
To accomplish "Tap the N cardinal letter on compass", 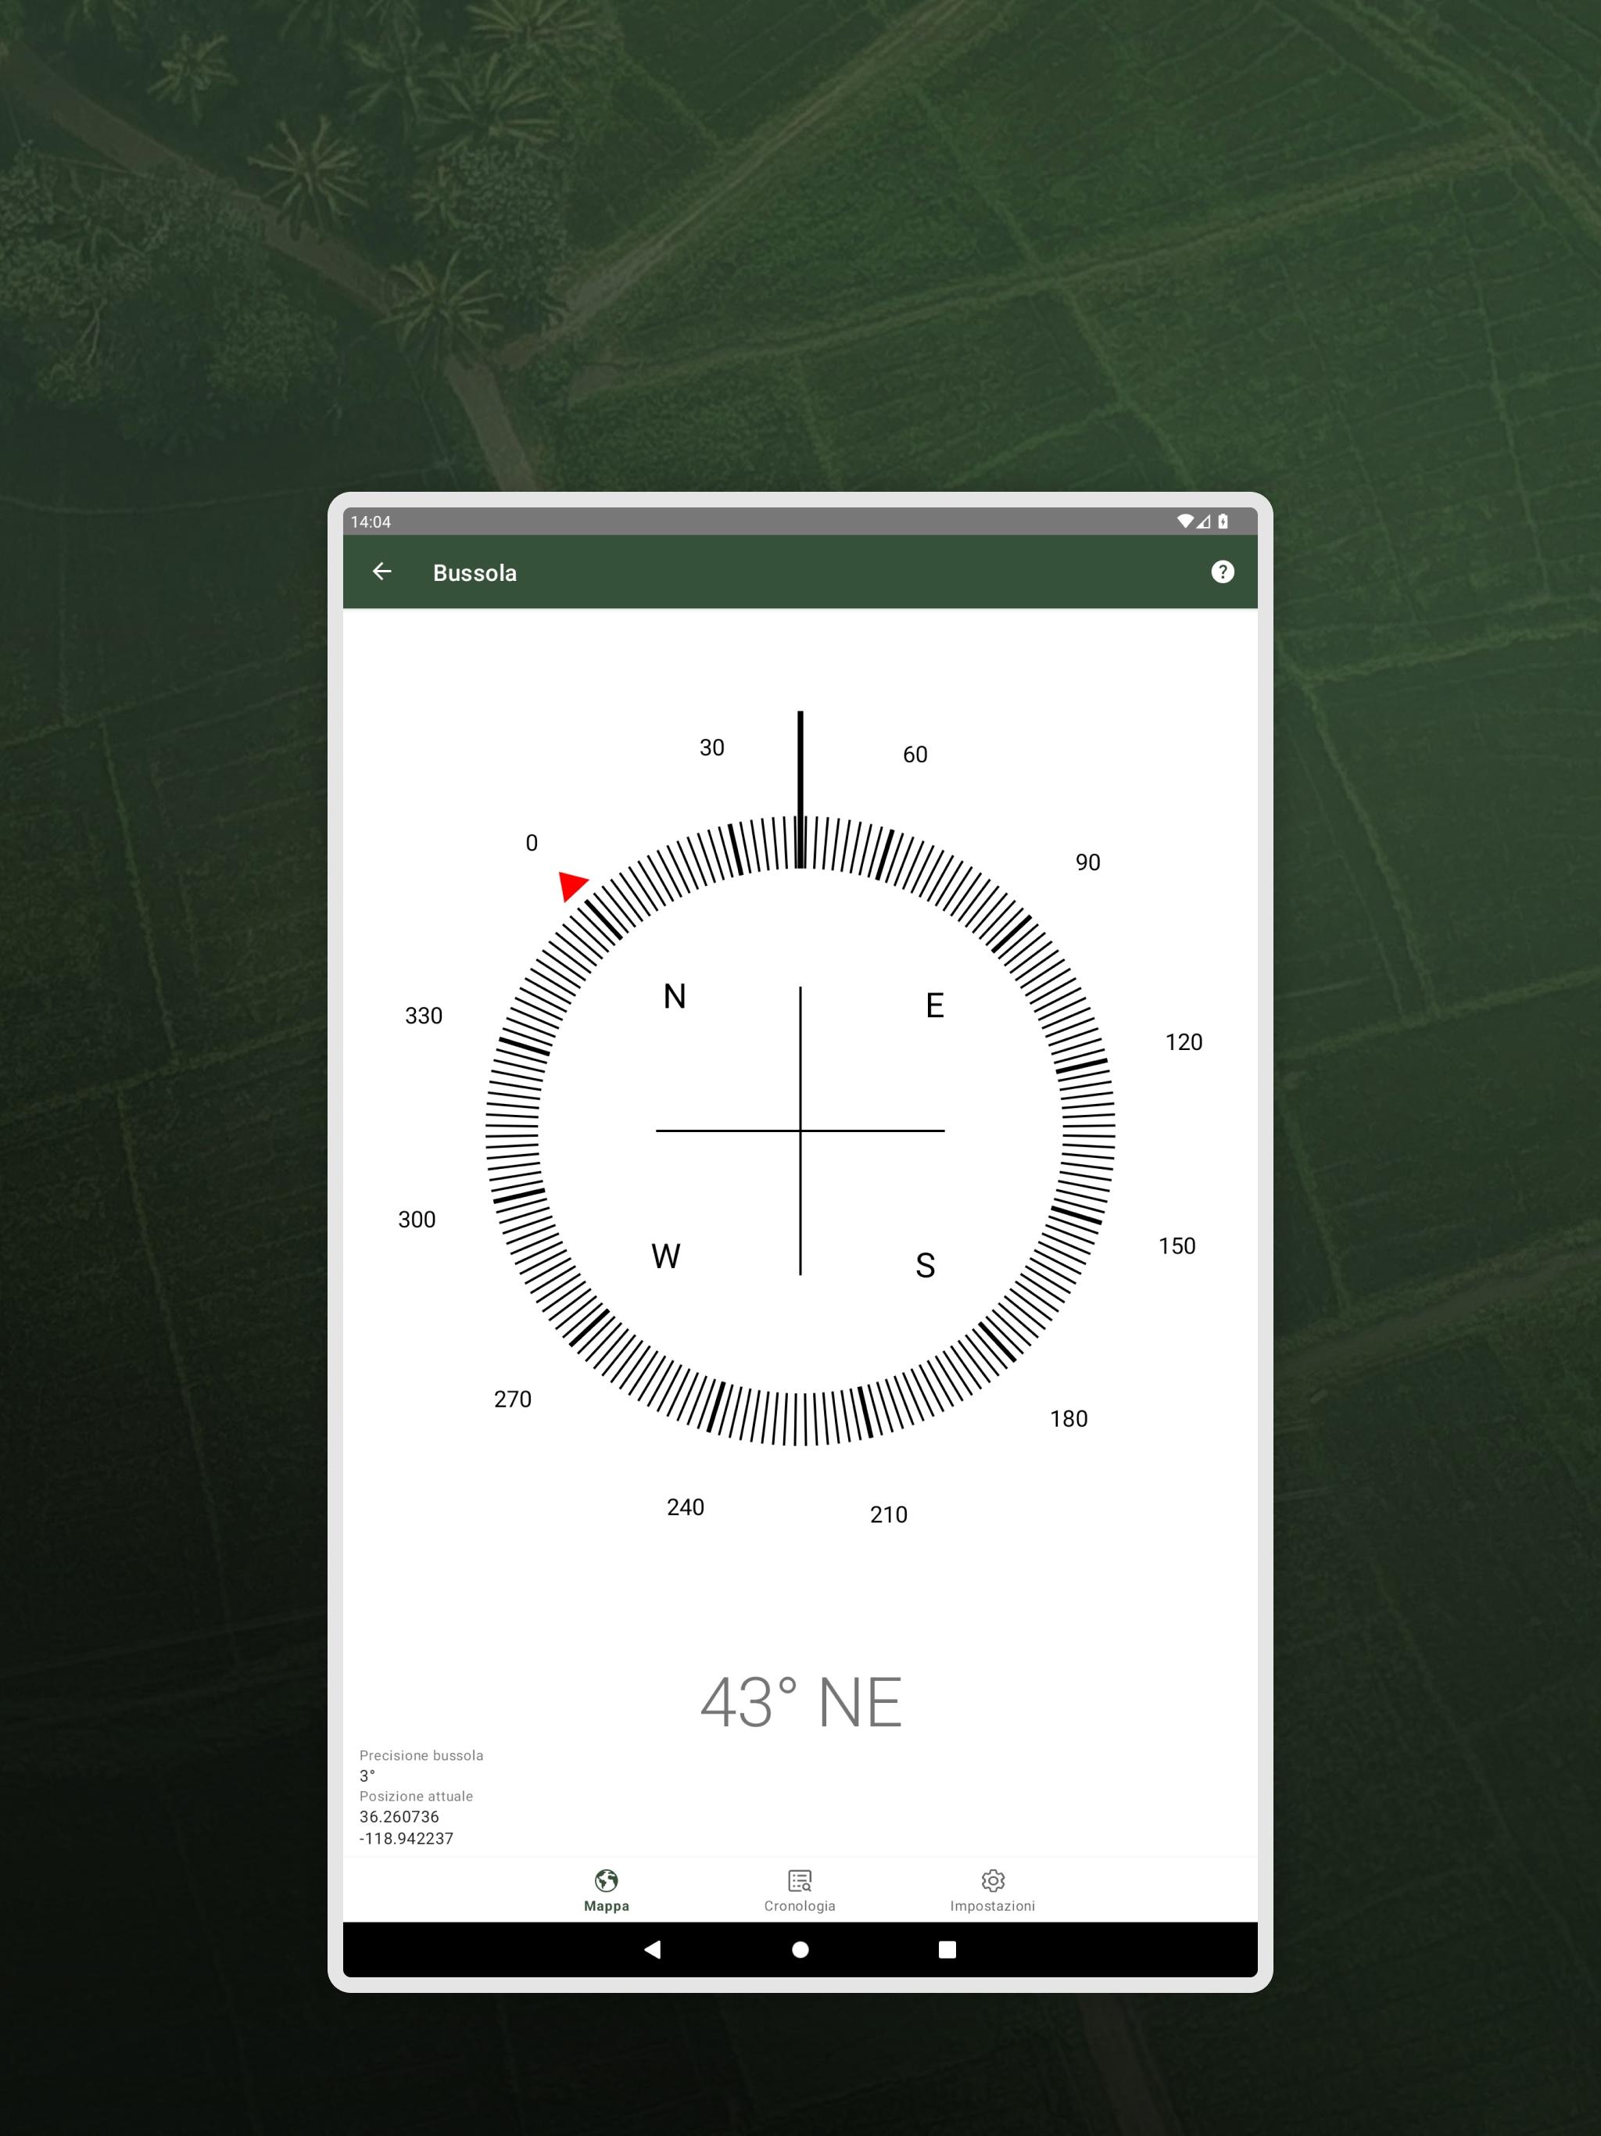I will click(674, 997).
